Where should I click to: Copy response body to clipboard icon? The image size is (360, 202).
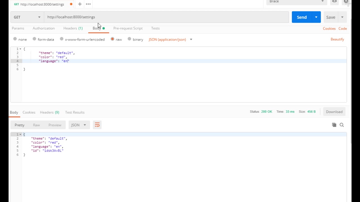click(x=334, y=125)
